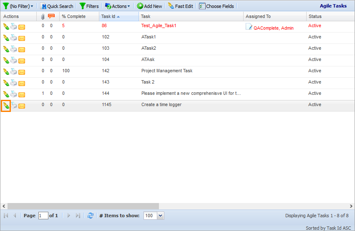Sort by attachments paperclip column

coord(43,17)
